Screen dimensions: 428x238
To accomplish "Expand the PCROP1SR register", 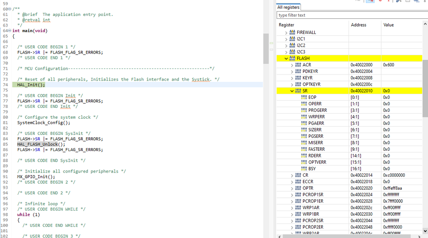I will [x=292, y=195].
